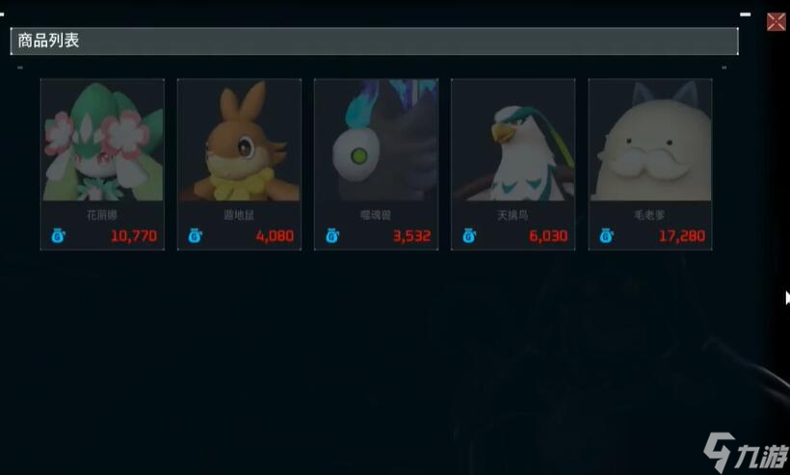Screen dimensions: 790x475
Task: Click gold coin icon beside 17,280 price
Action: pos(607,236)
